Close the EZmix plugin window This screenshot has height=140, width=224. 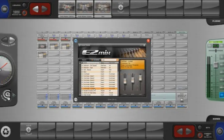[148, 41]
